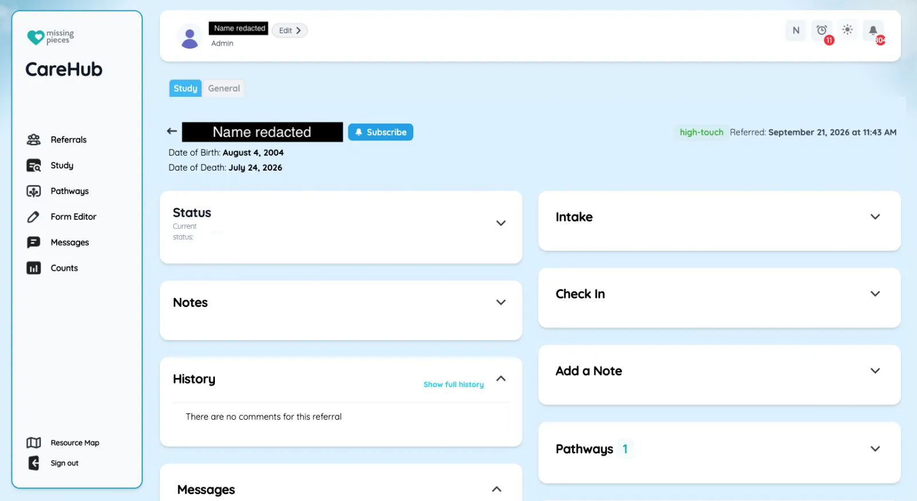Go to Pathways in the sidebar
The height and width of the screenshot is (501, 917).
point(69,191)
